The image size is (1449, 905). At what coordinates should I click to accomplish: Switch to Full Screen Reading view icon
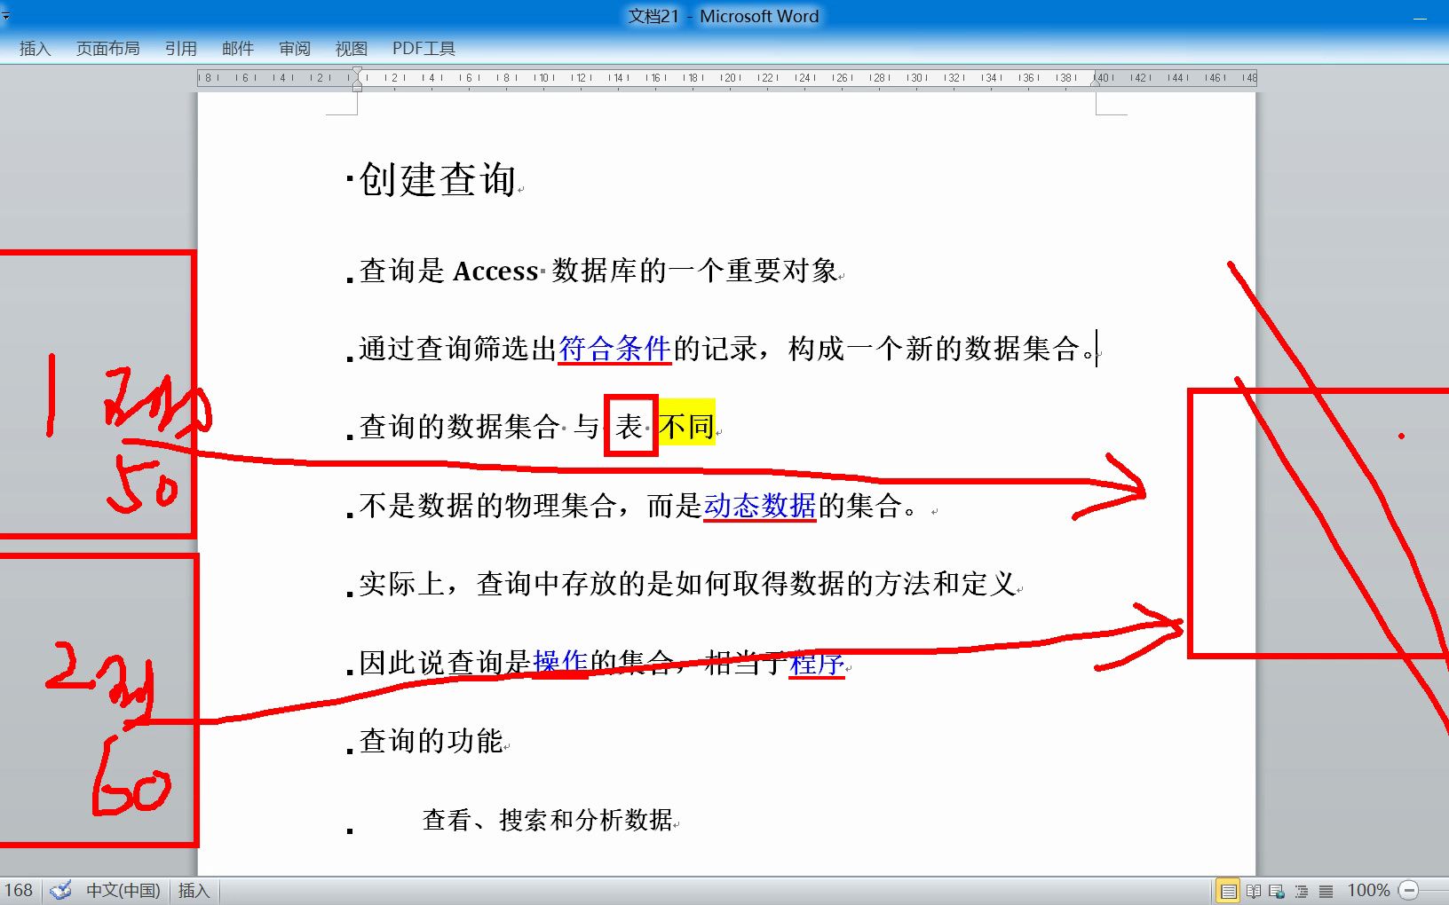click(x=1253, y=891)
